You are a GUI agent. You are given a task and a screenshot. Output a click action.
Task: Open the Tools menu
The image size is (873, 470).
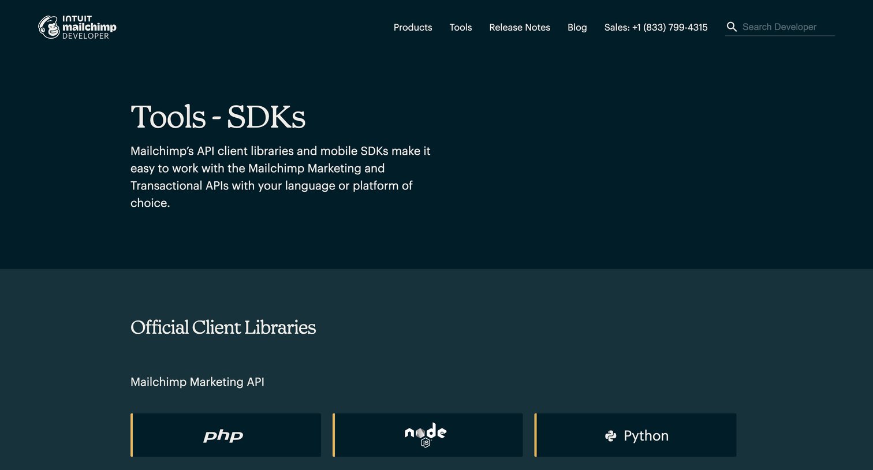pos(461,27)
